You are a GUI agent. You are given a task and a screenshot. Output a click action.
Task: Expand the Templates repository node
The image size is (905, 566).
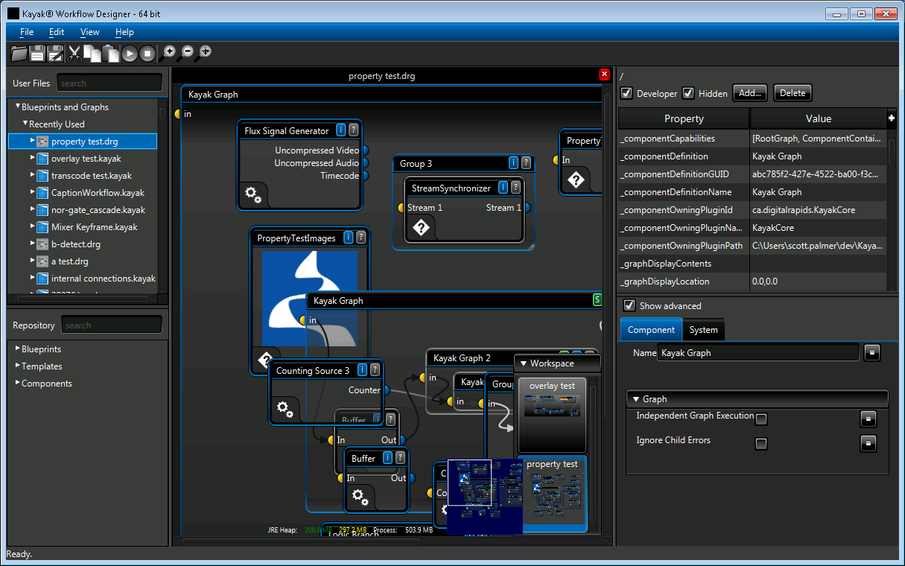pos(18,366)
